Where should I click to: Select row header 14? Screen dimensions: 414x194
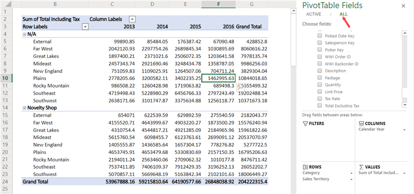click(x=6, y=108)
